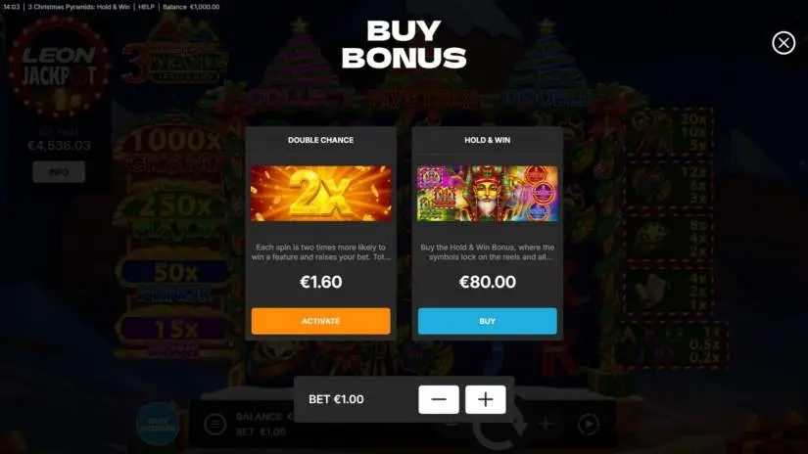808x454 pixels.
Task: Expand the truncated Double Chance description
Action: coord(320,252)
